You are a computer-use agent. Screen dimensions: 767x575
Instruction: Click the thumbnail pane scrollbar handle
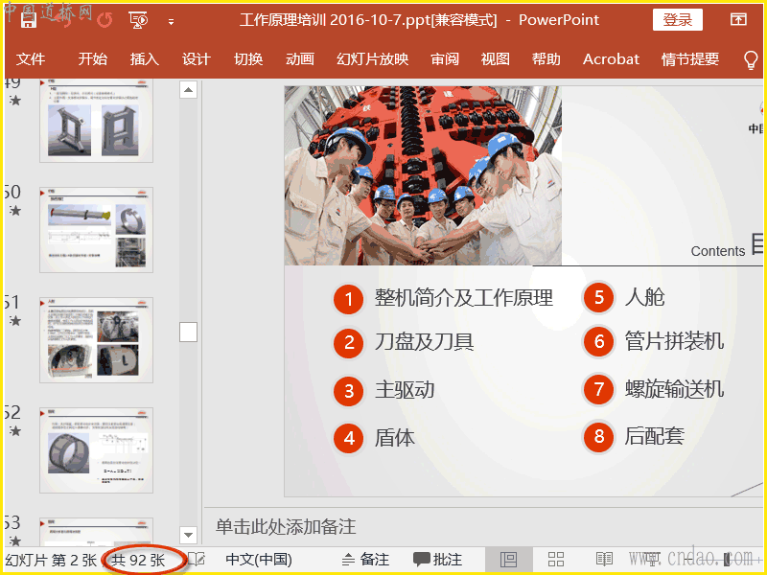188,332
